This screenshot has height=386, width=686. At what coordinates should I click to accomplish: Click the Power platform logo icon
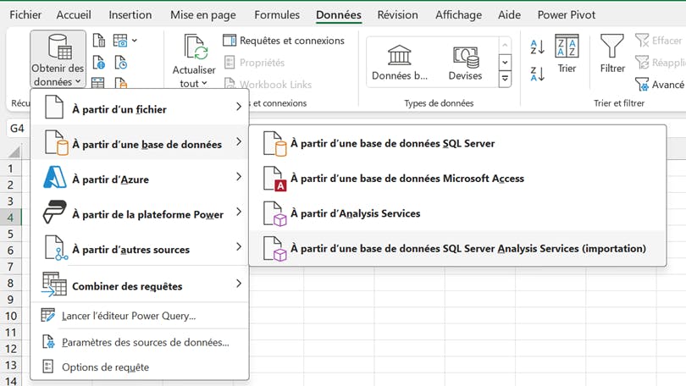[55, 212]
